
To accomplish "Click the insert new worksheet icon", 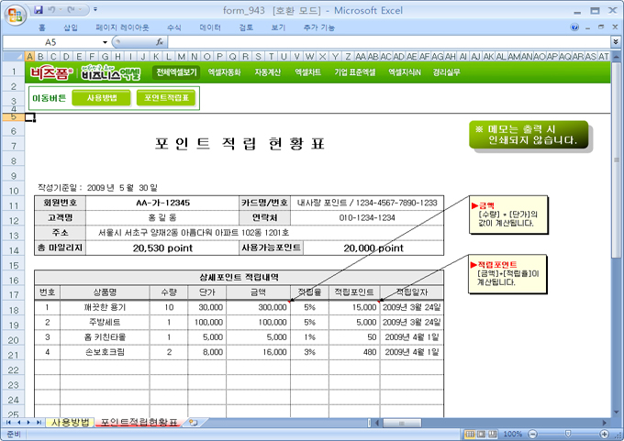I will pos(194,423).
